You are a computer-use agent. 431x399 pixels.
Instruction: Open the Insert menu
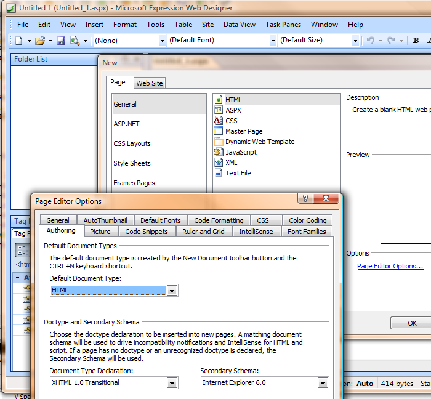click(x=94, y=25)
